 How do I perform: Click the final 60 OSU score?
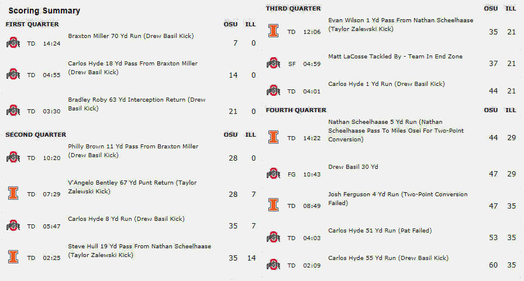[x=493, y=265]
